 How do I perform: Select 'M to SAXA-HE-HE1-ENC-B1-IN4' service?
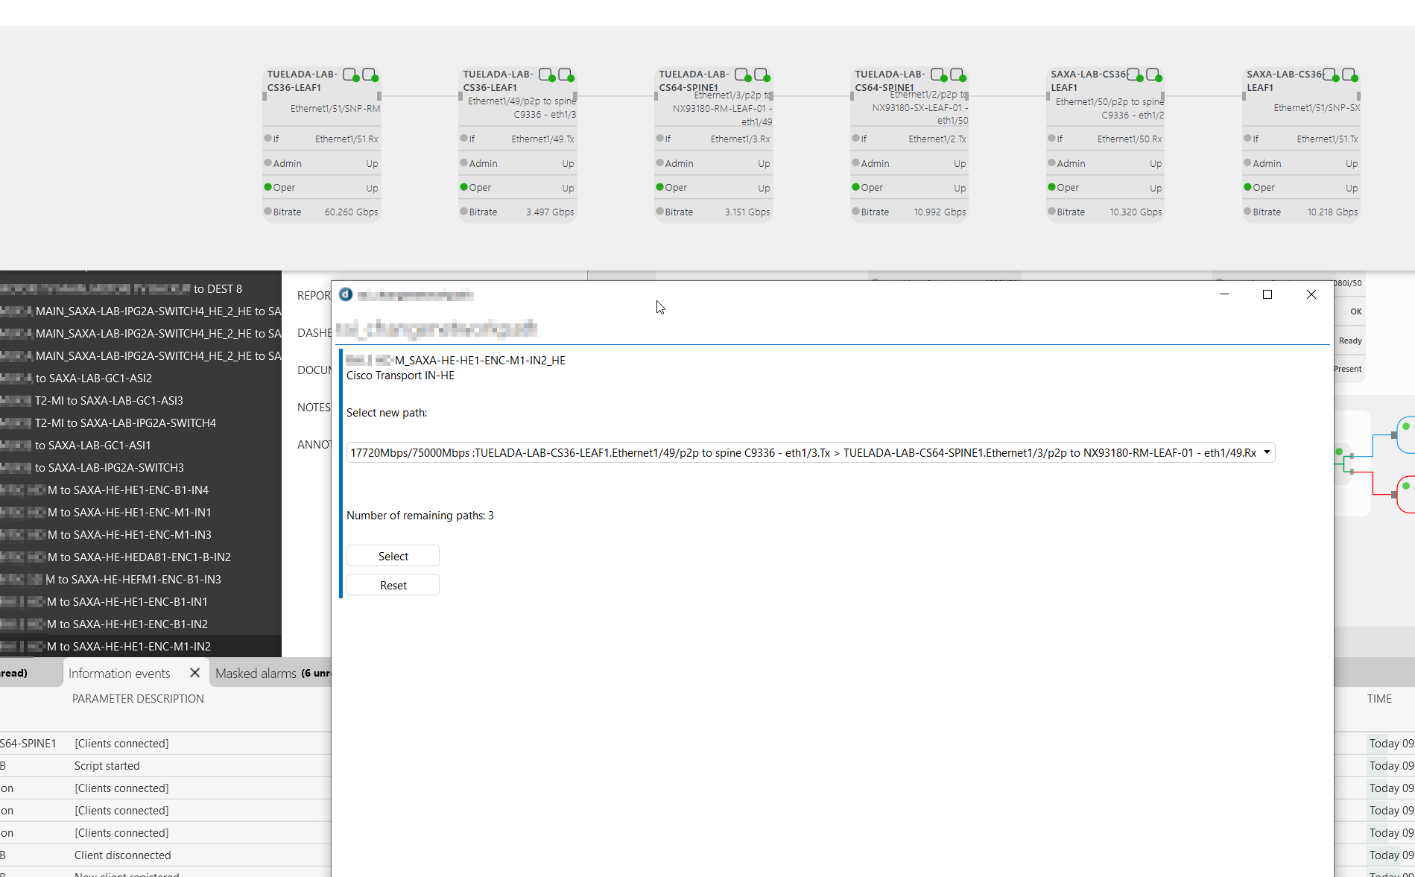tap(141, 490)
